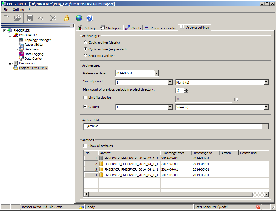This screenshot has width=276, height=211.
Task: Click the Diagnostics node icon
Action: (x=16, y=63)
